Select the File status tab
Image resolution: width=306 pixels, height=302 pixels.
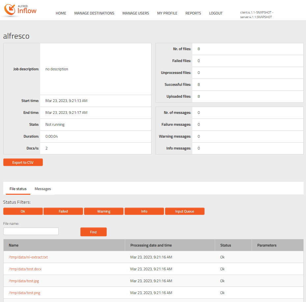(x=18, y=189)
